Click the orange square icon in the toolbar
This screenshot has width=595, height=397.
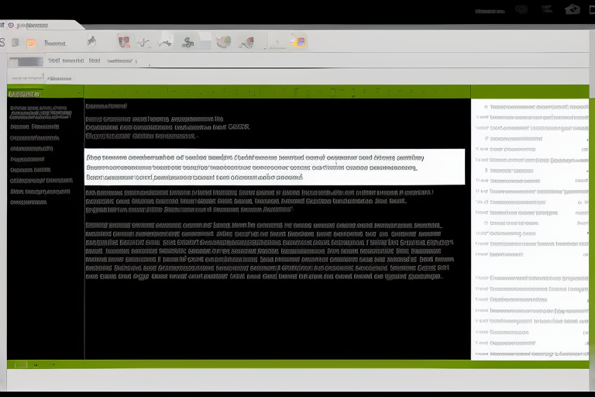pyautogui.click(x=32, y=43)
